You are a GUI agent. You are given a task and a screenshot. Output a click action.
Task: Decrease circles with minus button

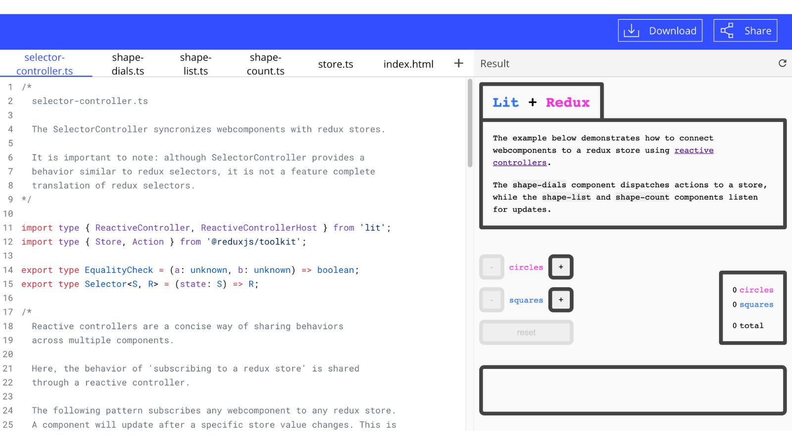pyautogui.click(x=492, y=267)
